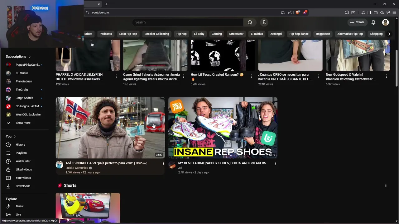This screenshot has height=224, width=399.
Task: Click the Watch later clock icon
Action: (8, 161)
